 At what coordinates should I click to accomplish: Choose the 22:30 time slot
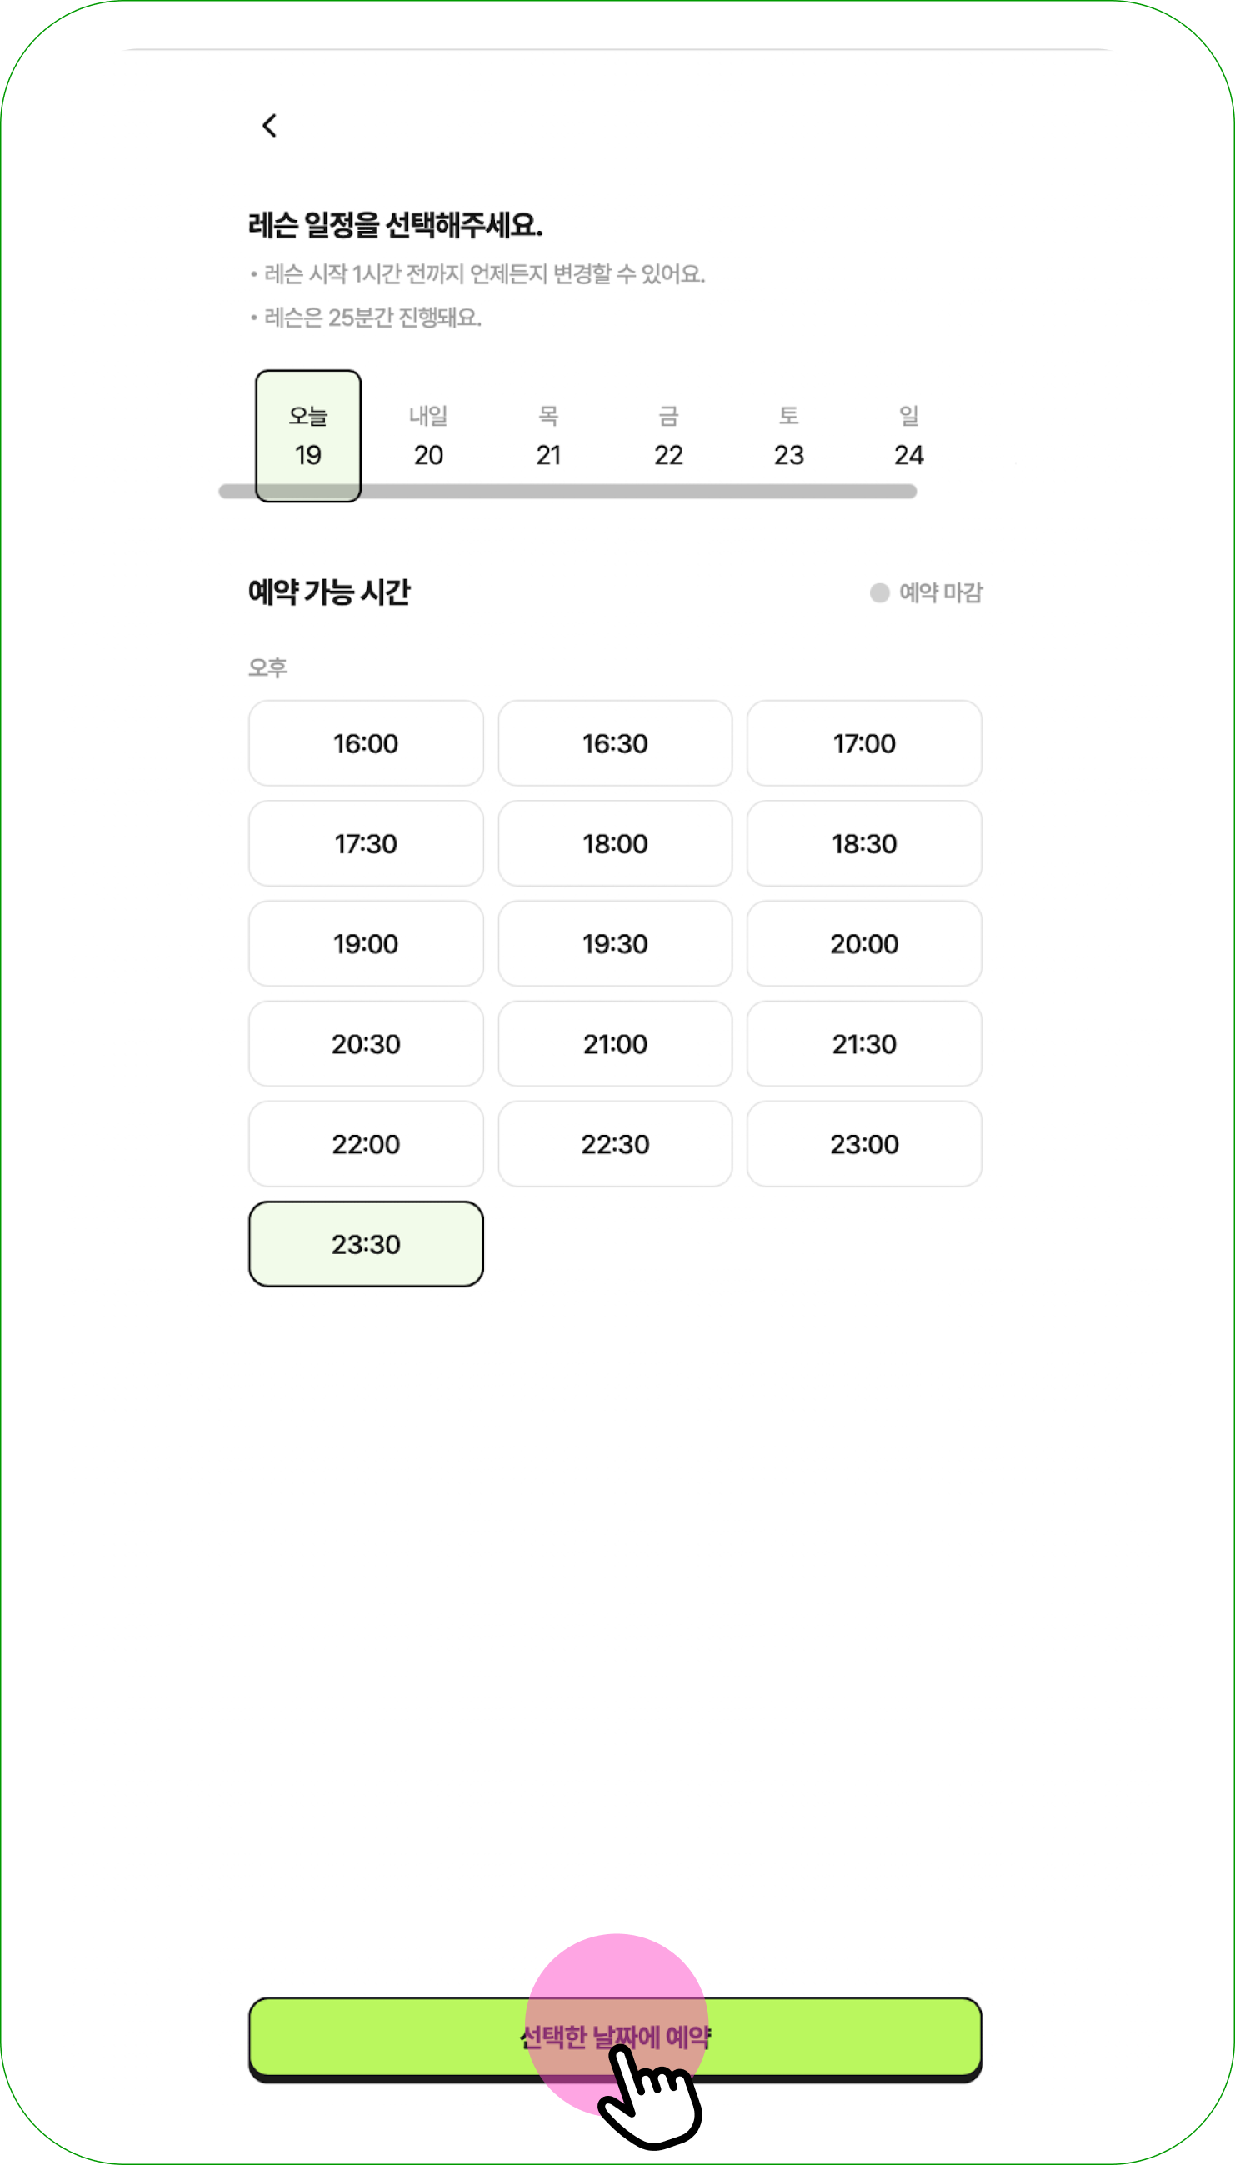pyautogui.click(x=615, y=1143)
